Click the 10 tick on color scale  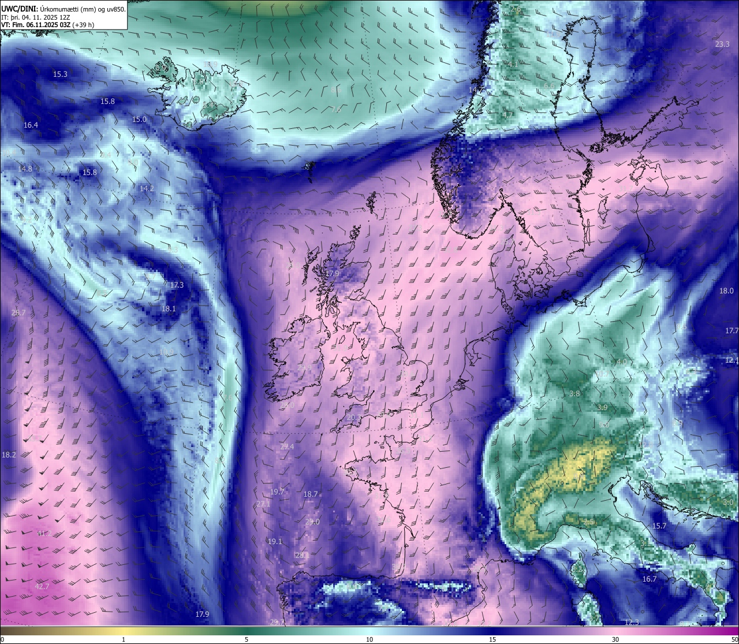point(369,639)
